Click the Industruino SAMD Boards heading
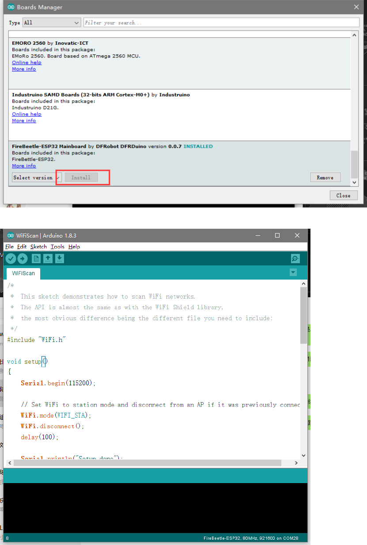Image resolution: width=367 pixels, height=545 pixels. (101, 95)
